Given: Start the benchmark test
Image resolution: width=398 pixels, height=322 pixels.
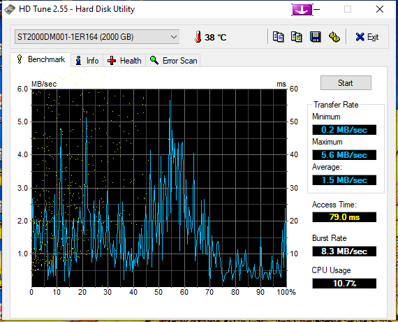Looking at the screenshot, I should 346,83.
